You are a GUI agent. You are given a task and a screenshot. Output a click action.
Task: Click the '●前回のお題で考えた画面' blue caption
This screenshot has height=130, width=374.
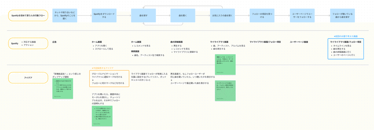pos(346,36)
